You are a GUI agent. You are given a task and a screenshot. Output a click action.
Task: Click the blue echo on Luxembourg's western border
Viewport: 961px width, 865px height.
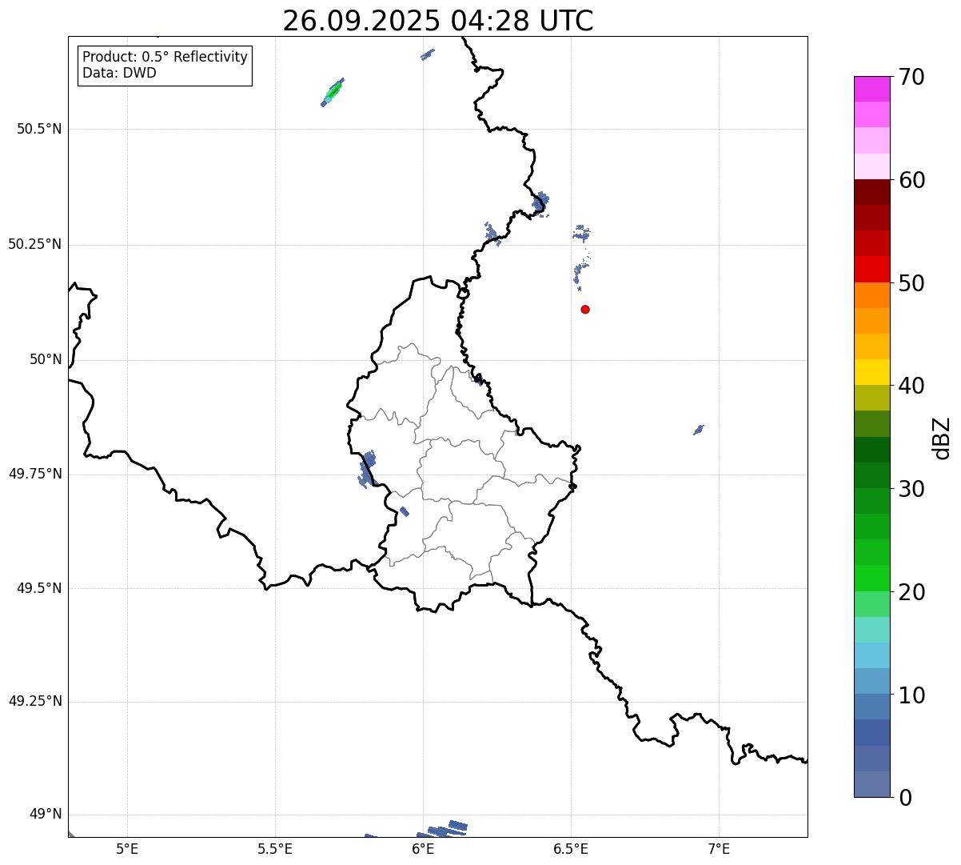[x=367, y=470]
